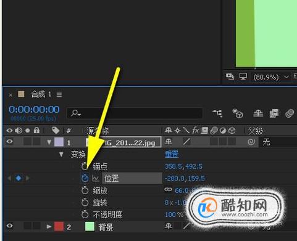Viewport: 297px width, 241px height.
Task: Open the composition mini-flowchart icon
Action: pyautogui.click(x=217, y=113)
